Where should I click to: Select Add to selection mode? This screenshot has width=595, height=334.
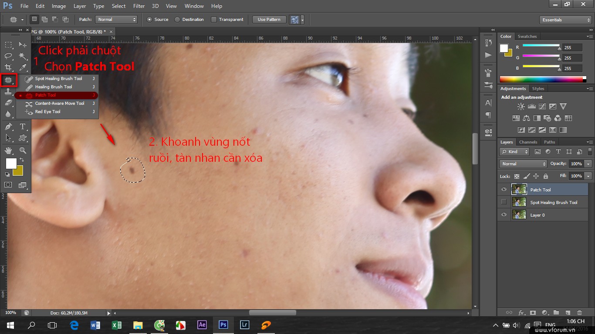(45, 20)
